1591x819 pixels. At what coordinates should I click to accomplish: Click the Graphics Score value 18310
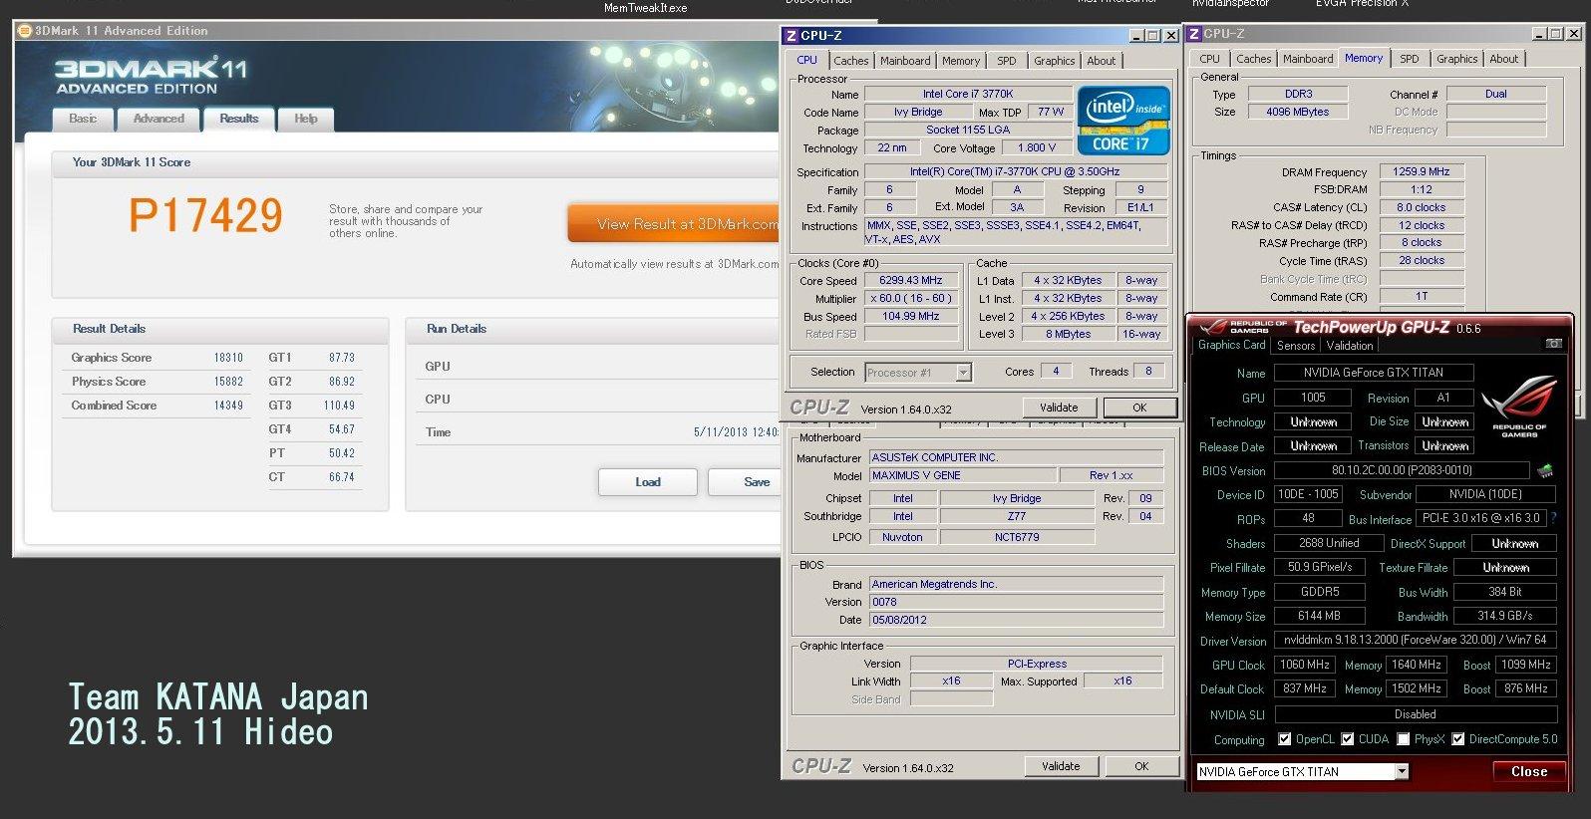[x=228, y=358]
